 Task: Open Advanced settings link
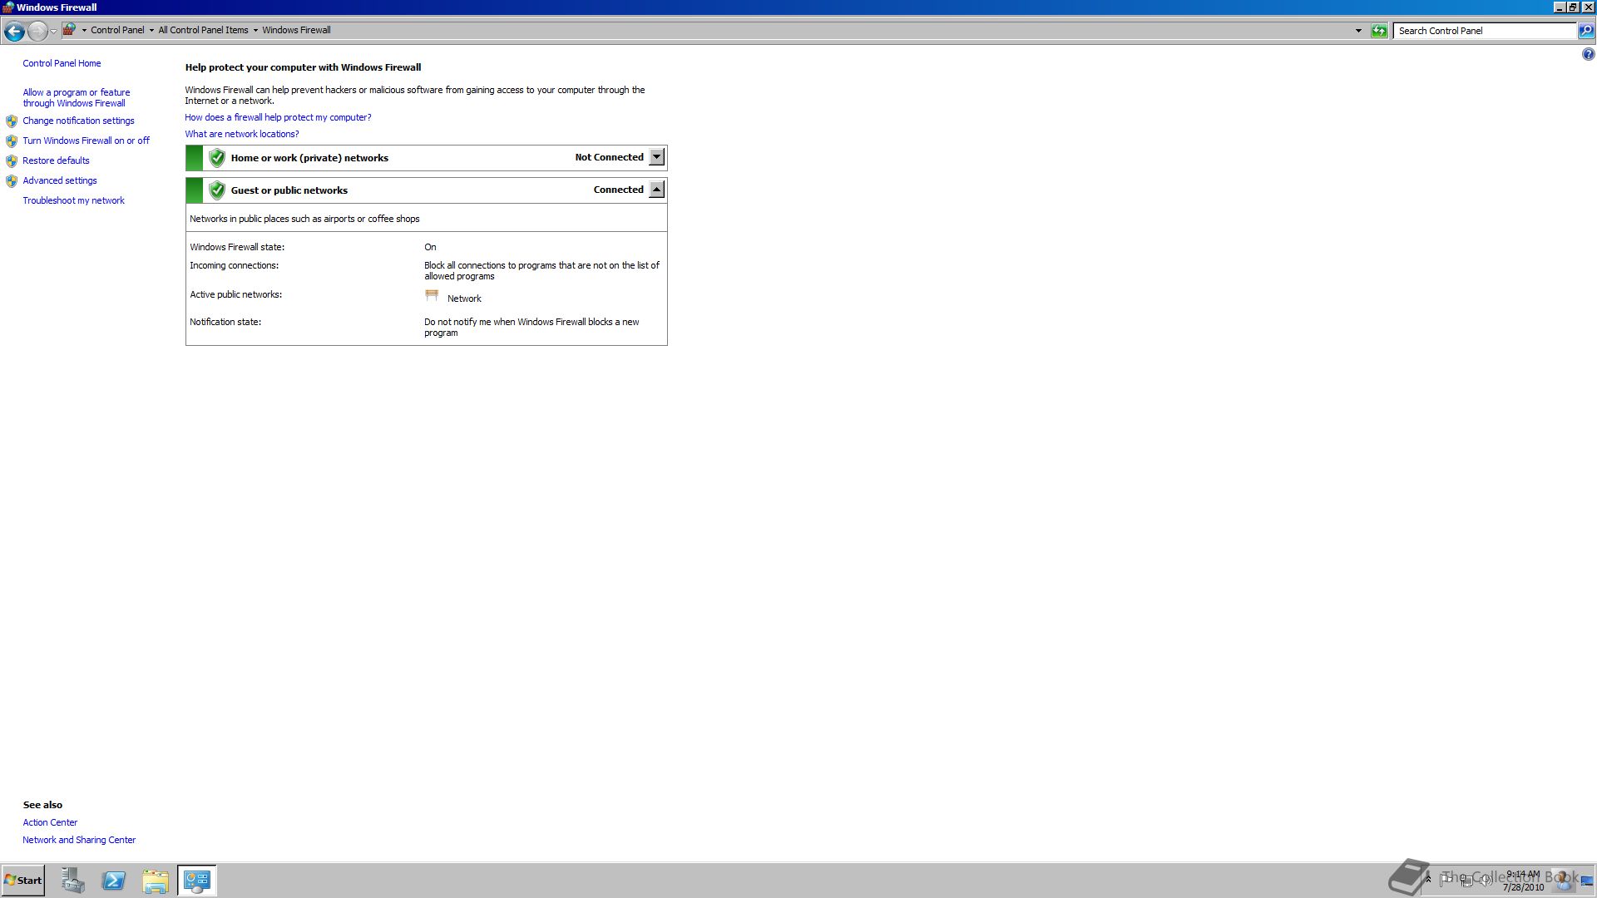60,180
